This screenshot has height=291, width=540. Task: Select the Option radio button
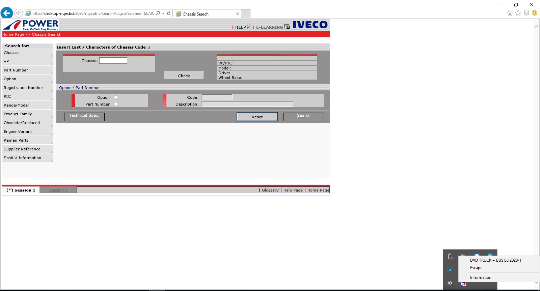click(116, 97)
